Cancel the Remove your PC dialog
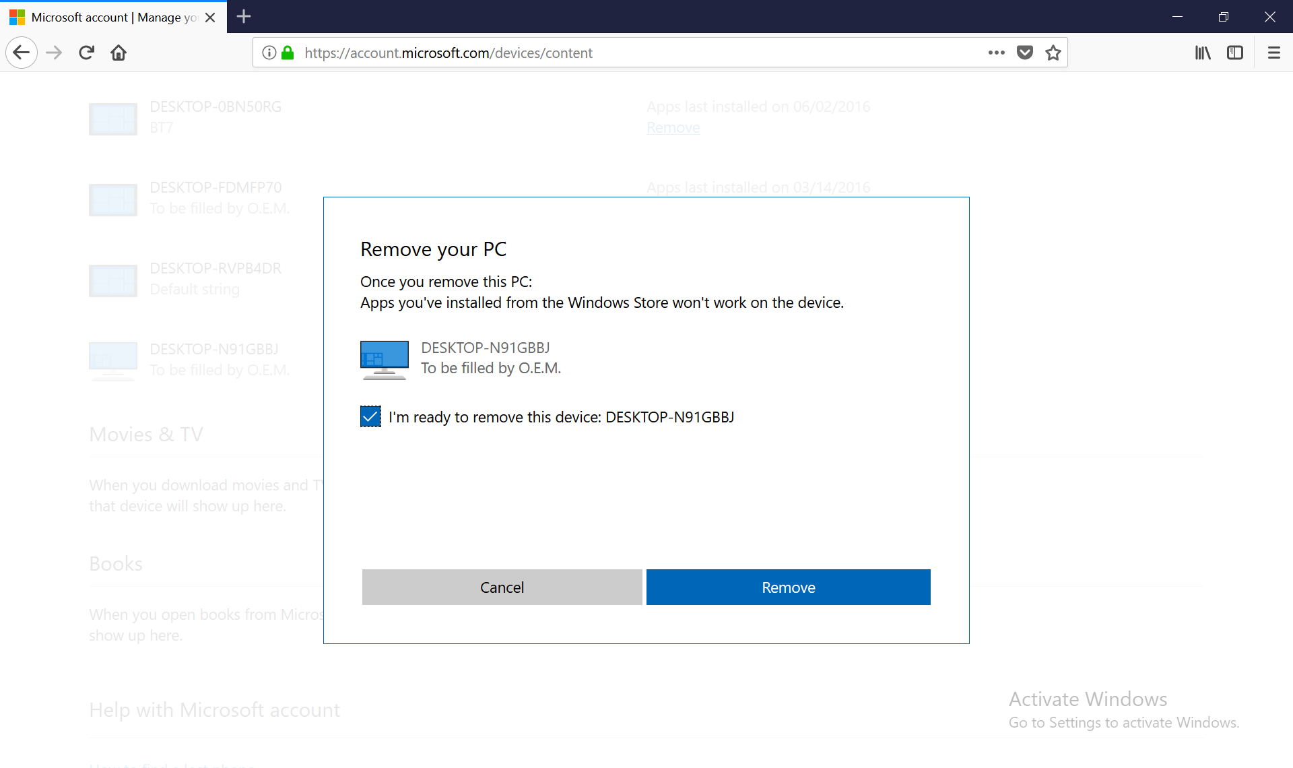Screen dimensions: 1293x768 [x=502, y=587]
